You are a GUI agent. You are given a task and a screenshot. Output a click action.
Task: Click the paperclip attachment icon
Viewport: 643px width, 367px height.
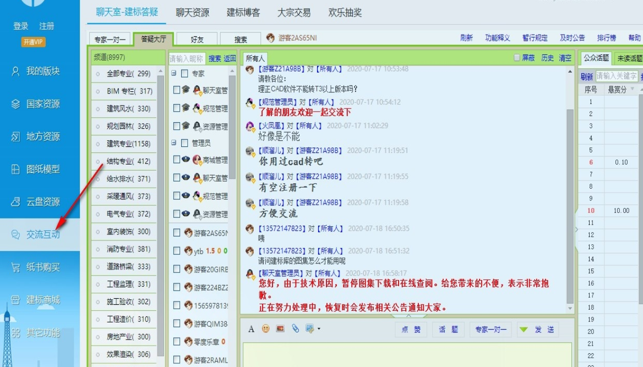click(x=295, y=328)
